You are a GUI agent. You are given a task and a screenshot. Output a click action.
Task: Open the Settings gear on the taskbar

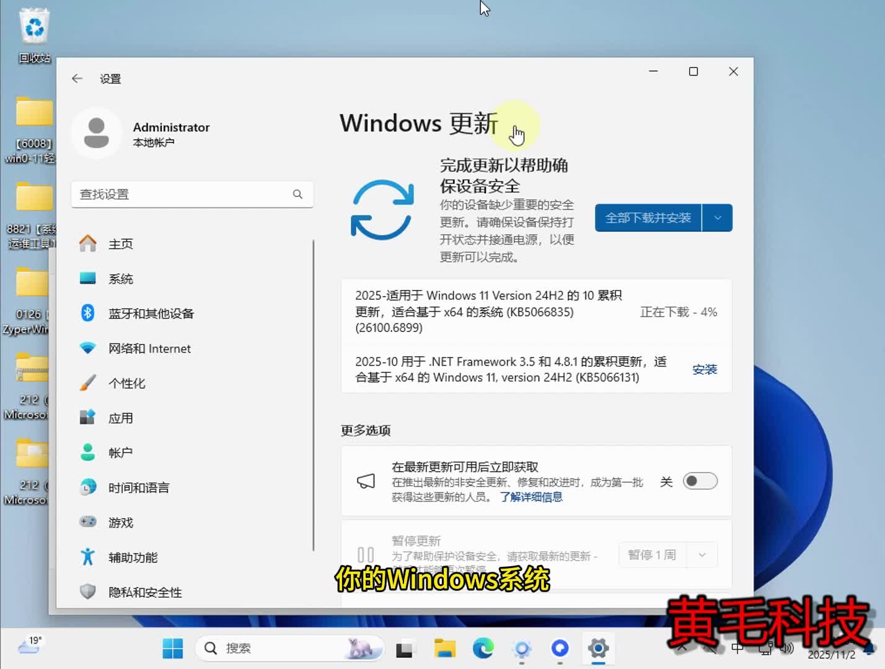click(597, 648)
